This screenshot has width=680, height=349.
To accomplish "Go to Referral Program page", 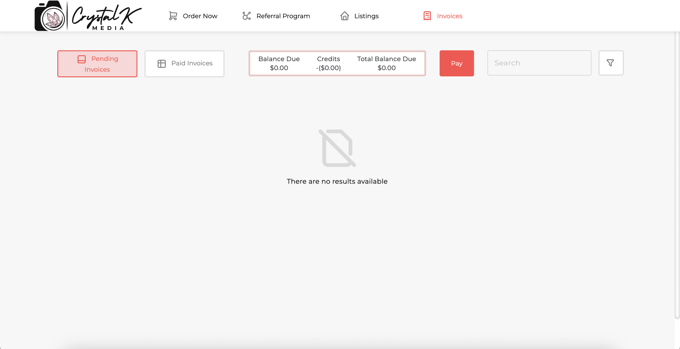I will coord(283,16).
